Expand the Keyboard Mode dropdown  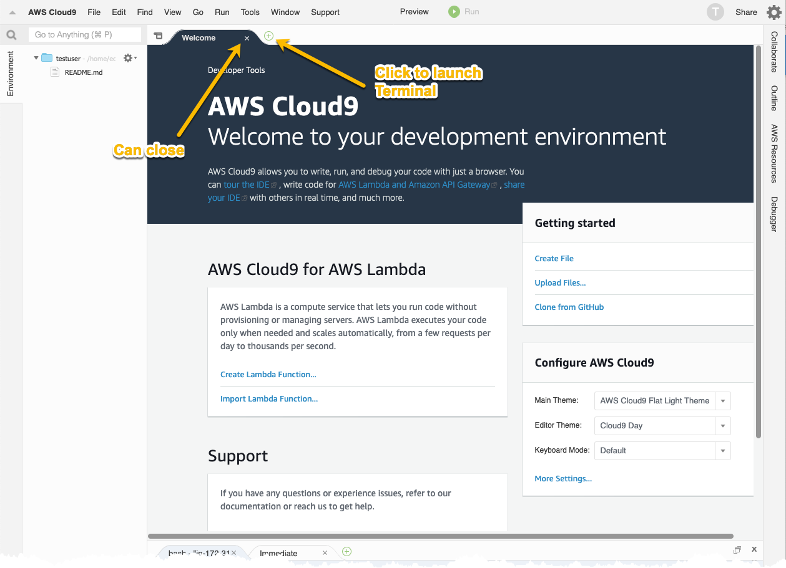(723, 451)
